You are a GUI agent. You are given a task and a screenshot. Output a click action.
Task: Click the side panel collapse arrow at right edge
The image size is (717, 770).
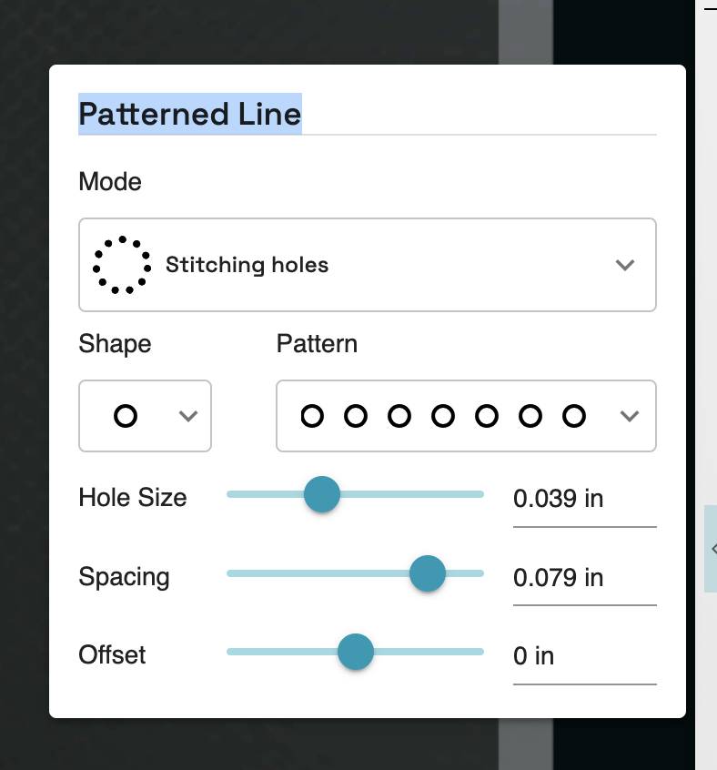[712, 549]
